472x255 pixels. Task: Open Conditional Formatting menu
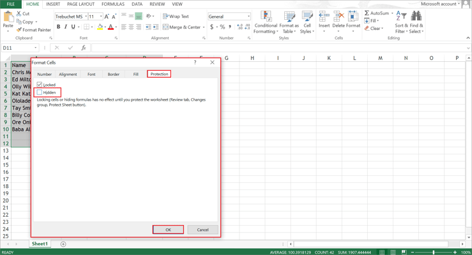[x=265, y=22]
